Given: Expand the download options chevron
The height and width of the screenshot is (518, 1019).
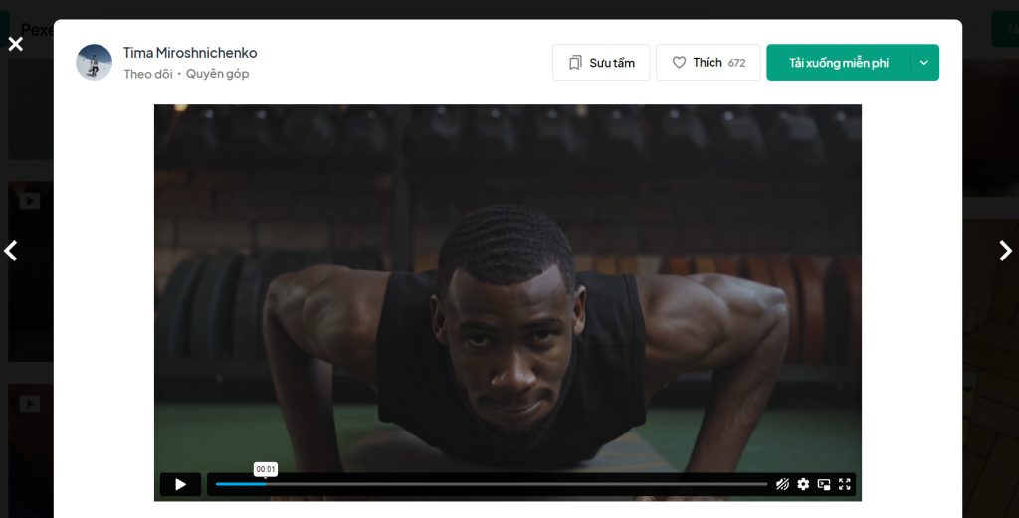Looking at the screenshot, I should [x=924, y=63].
